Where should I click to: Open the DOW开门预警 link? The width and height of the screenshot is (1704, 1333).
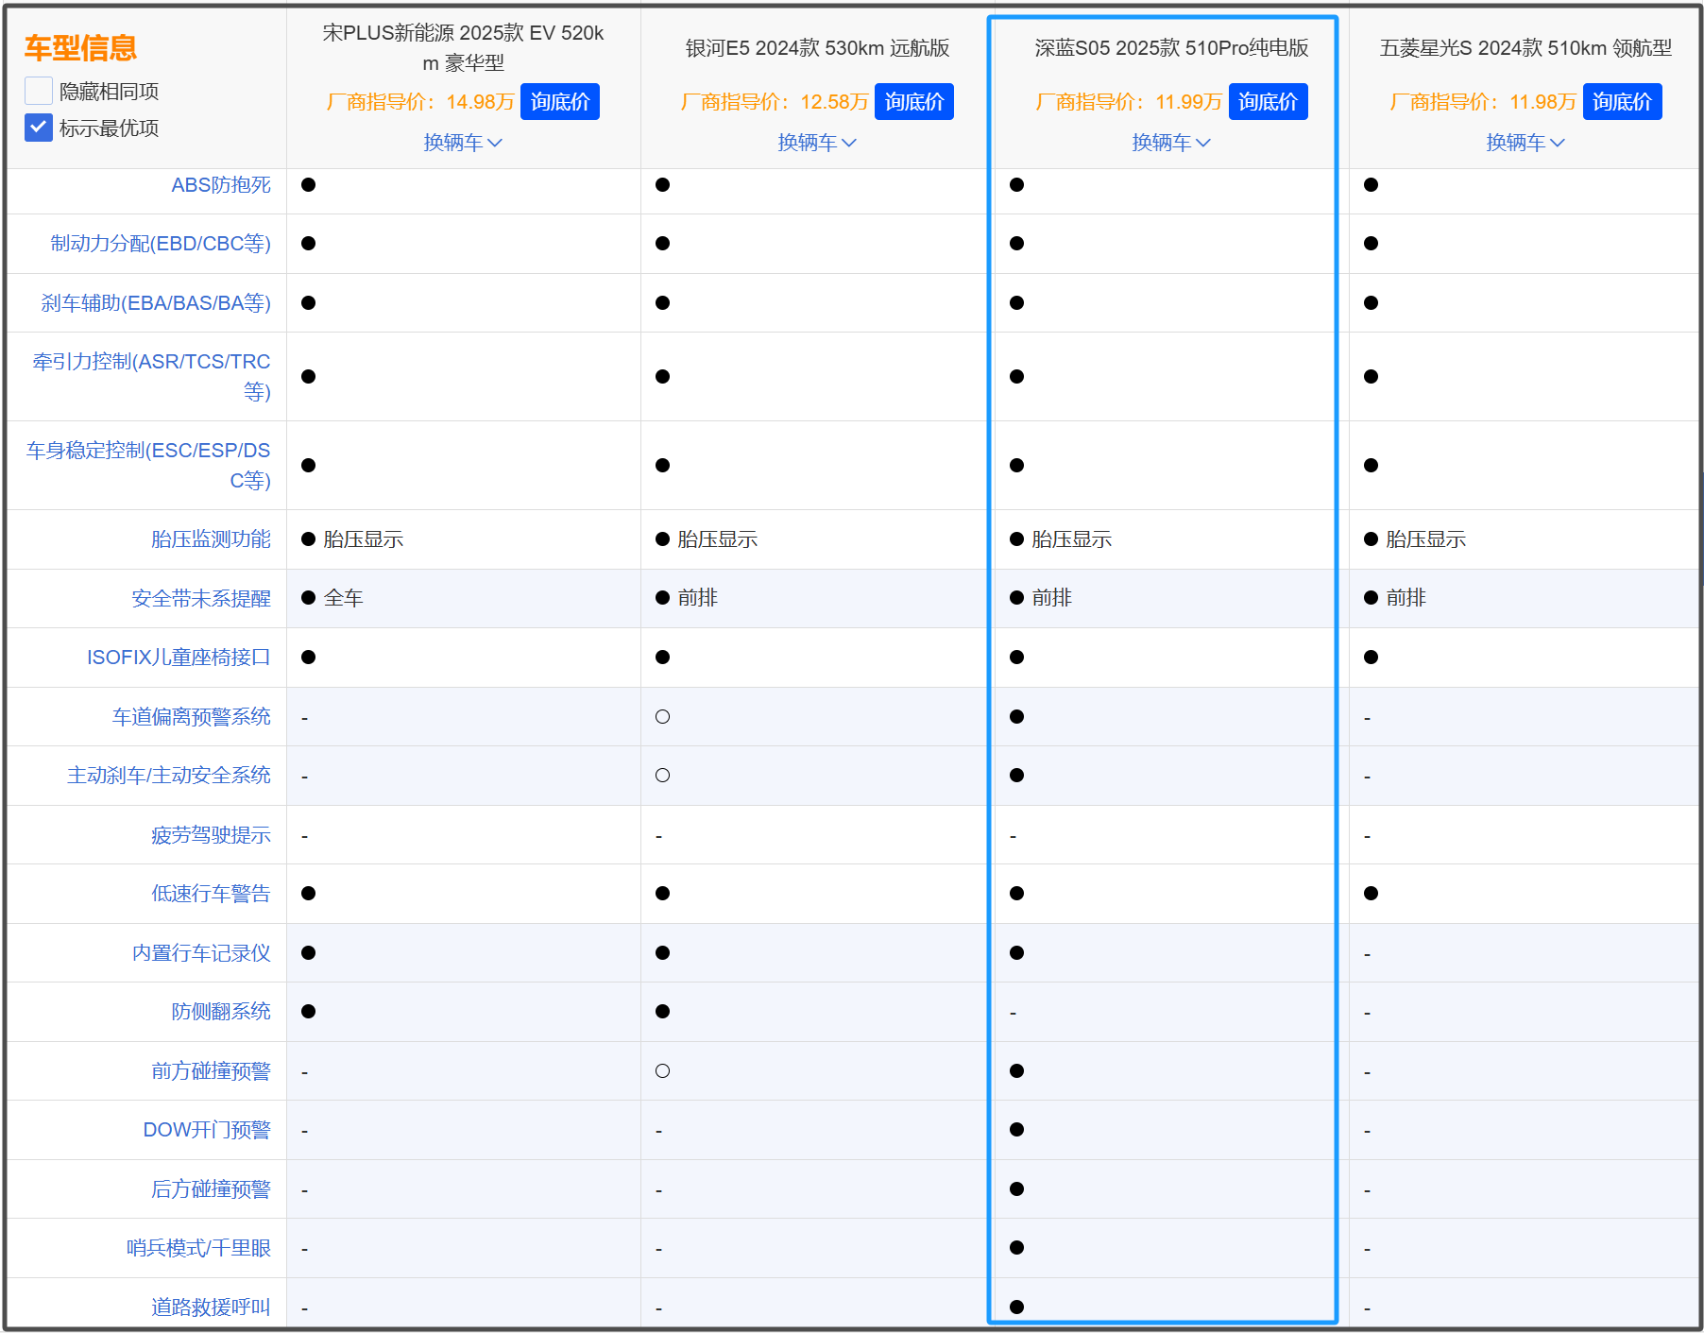click(207, 1130)
